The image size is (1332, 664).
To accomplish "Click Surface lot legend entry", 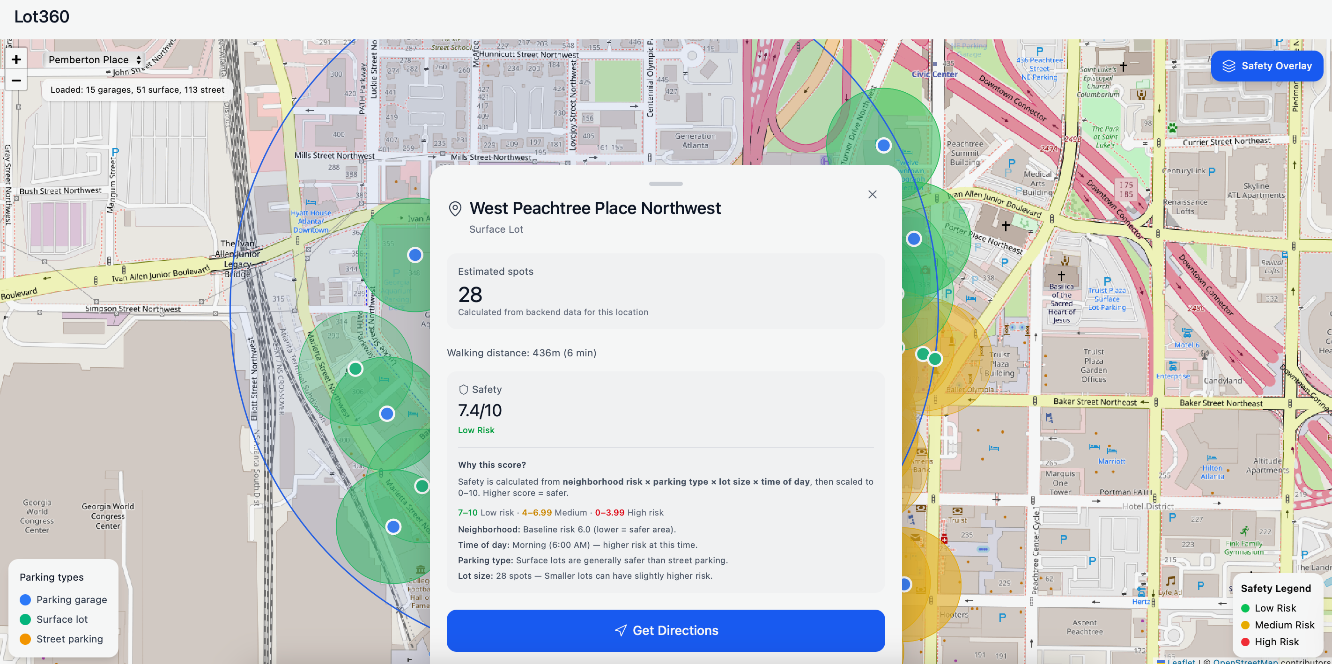I will 61,619.
